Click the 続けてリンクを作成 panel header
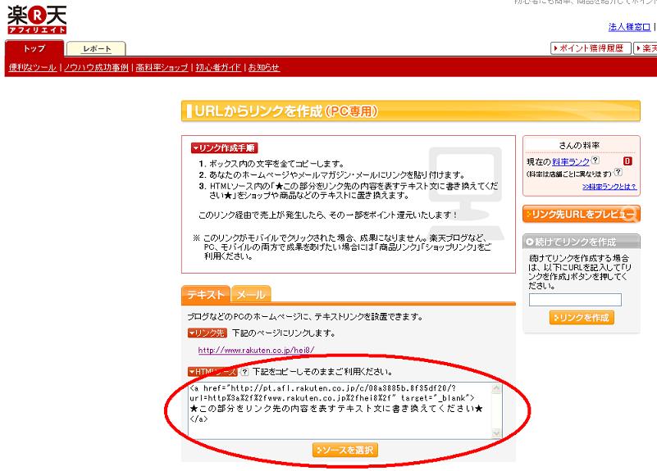Image resolution: width=657 pixels, height=471 pixels. (x=582, y=242)
